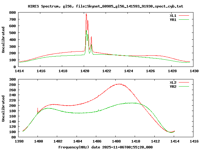Click the tallest red XL1 peak near 1420 MHz
The image size is (200, 150).
pos(86,14)
